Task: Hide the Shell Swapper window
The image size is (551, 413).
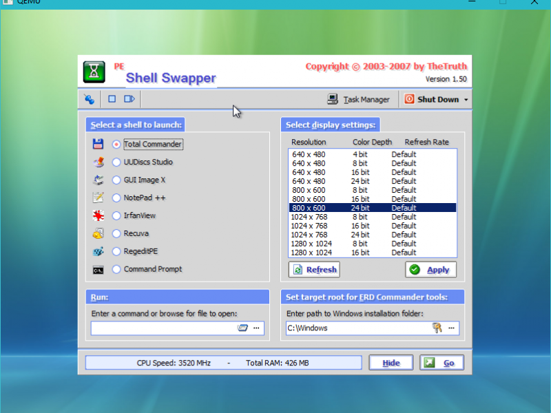Action: point(391,363)
